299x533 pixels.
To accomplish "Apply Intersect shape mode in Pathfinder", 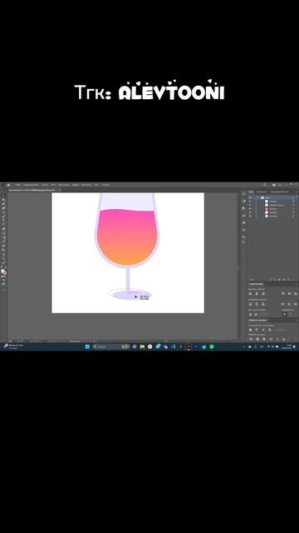I will (x=263, y=330).
